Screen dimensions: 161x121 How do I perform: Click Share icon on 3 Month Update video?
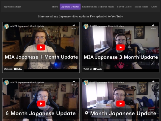[153, 27]
